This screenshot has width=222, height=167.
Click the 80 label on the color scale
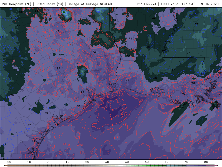click(206, 162)
